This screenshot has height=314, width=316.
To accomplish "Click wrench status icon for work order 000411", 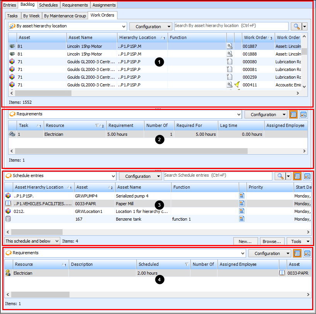I will tap(230, 84).
